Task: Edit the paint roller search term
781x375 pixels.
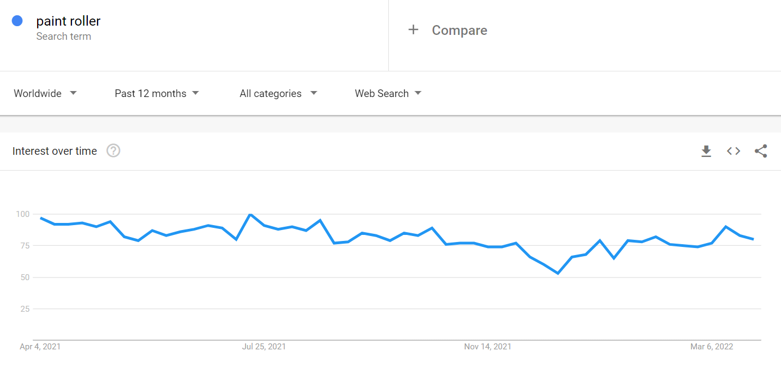Action: 68,21
